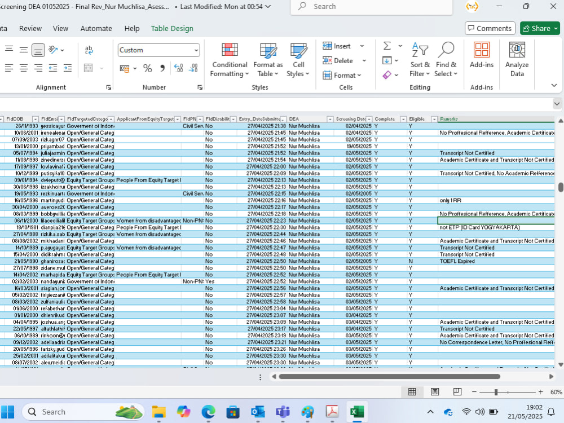Open Cell Styles gallery
This screenshot has height=423, width=564.
point(298,60)
